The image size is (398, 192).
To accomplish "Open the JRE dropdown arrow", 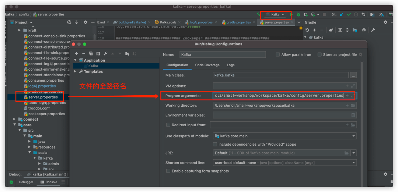I will (354, 153).
